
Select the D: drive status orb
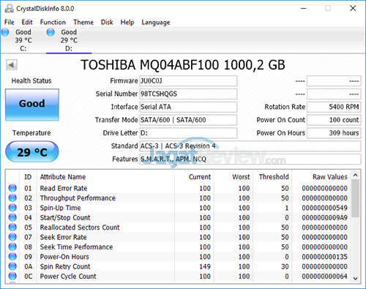51,32
